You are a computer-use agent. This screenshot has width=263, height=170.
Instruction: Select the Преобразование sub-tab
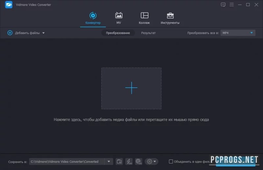[x=118, y=33]
